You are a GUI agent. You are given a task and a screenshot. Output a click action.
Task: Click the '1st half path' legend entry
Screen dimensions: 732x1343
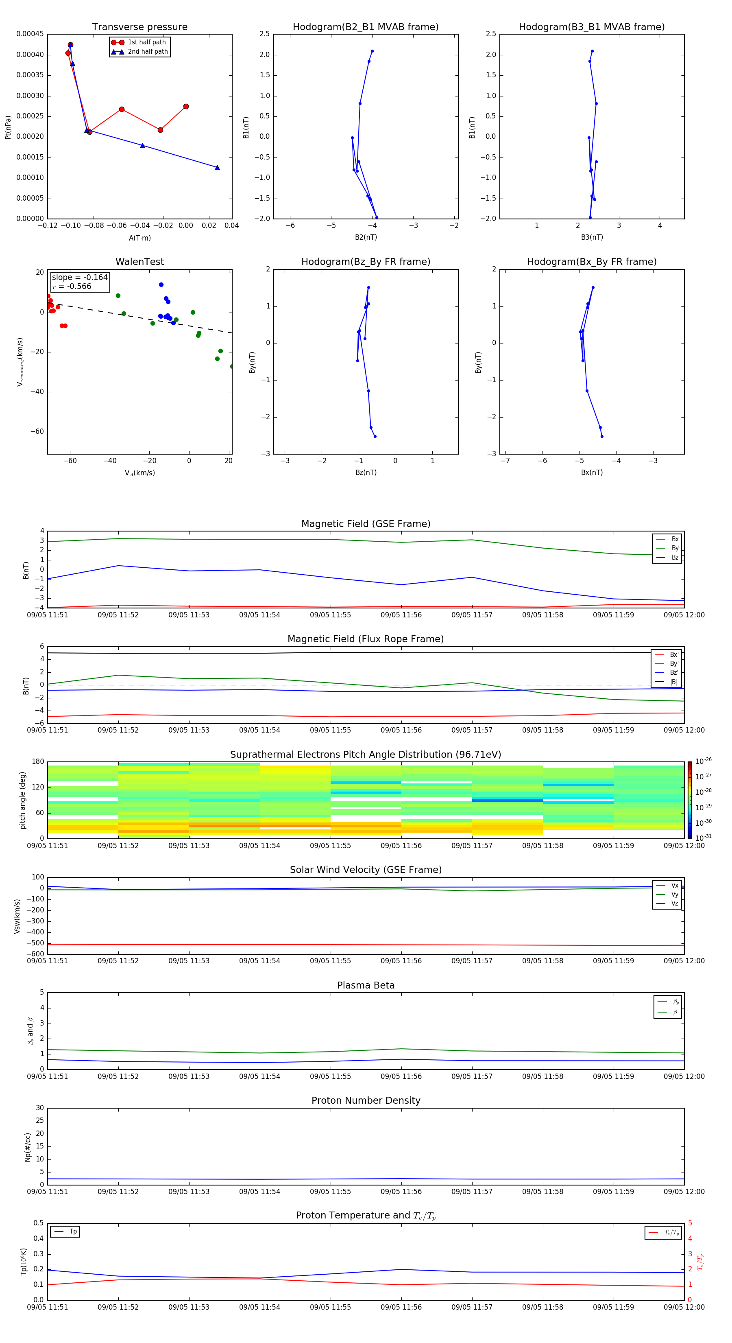(x=139, y=42)
